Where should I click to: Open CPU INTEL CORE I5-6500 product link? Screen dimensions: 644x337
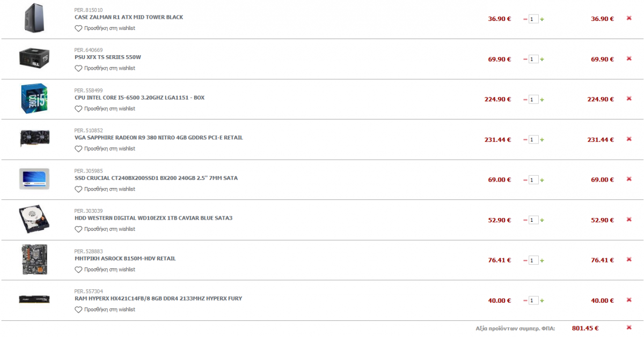(x=140, y=98)
